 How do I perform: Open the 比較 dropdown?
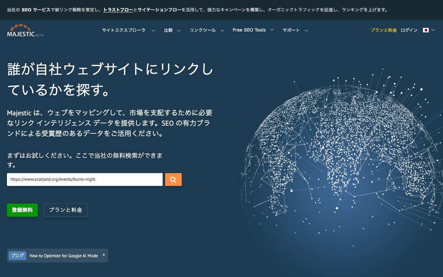(x=179, y=30)
